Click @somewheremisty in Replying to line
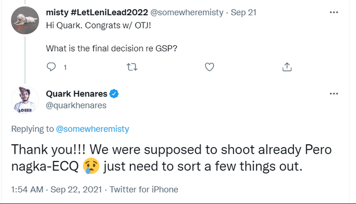This screenshot has width=356, height=204. click(x=92, y=129)
